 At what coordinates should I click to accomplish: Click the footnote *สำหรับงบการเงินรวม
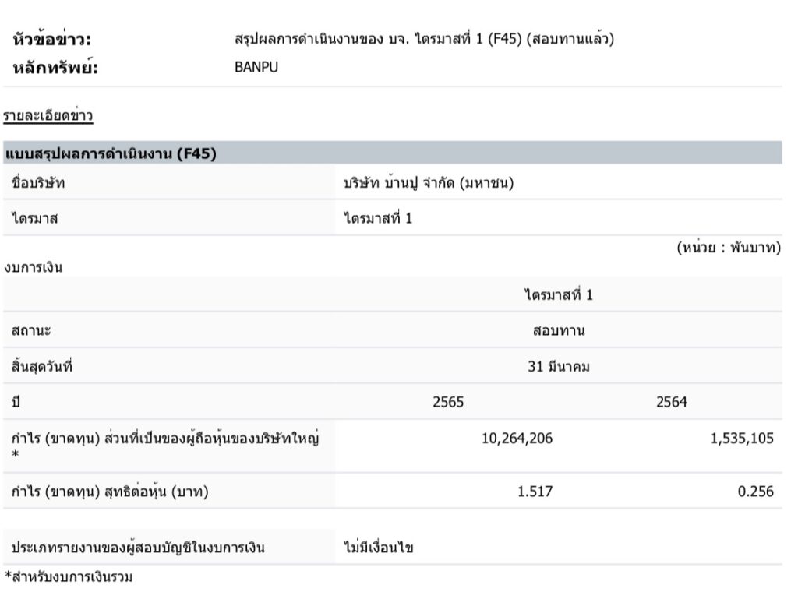click(x=67, y=577)
